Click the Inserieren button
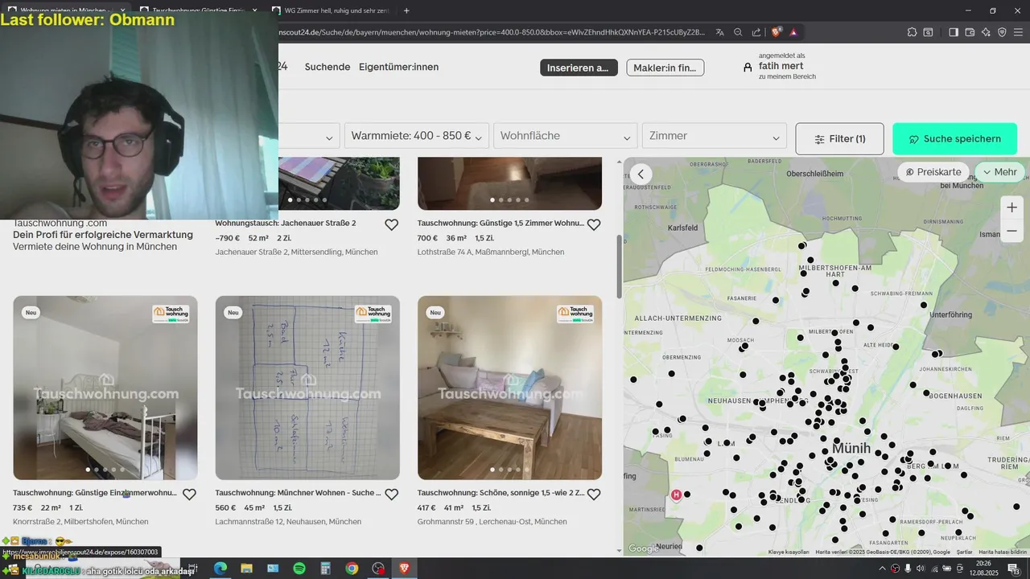The image size is (1030, 579). [x=579, y=68]
